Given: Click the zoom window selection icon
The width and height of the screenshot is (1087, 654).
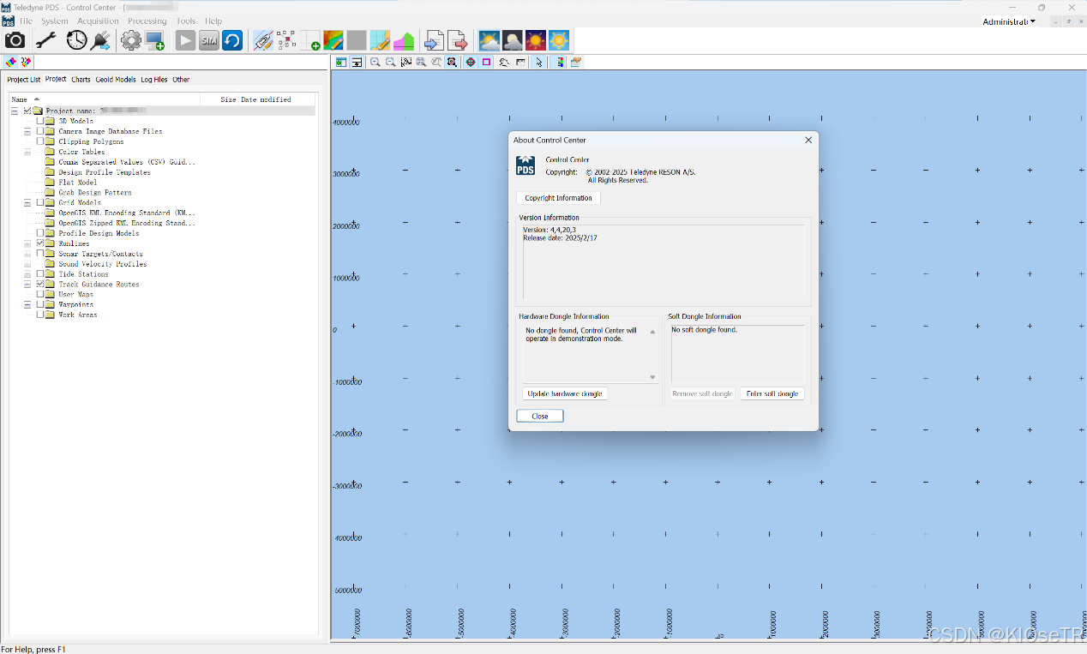Looking at the screenshot, I should 406,62.
